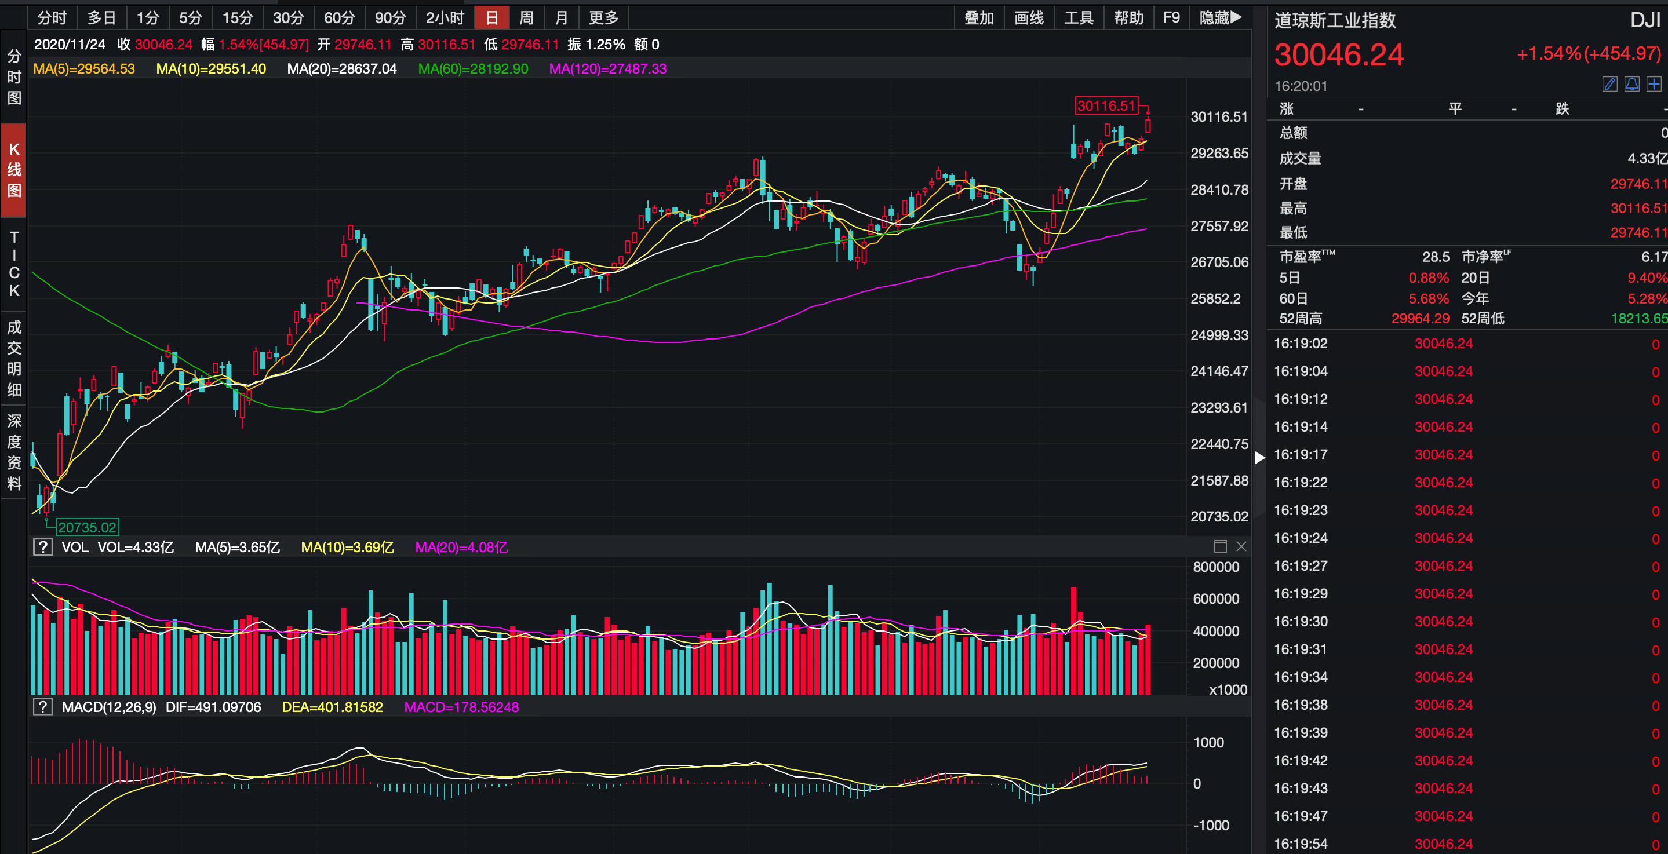
Task: Open the 工具 tools menu
Action: pyautogui.click(x=1078, y=17)
